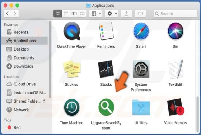Select Applications in the sidebar

(x=24, y=41)
